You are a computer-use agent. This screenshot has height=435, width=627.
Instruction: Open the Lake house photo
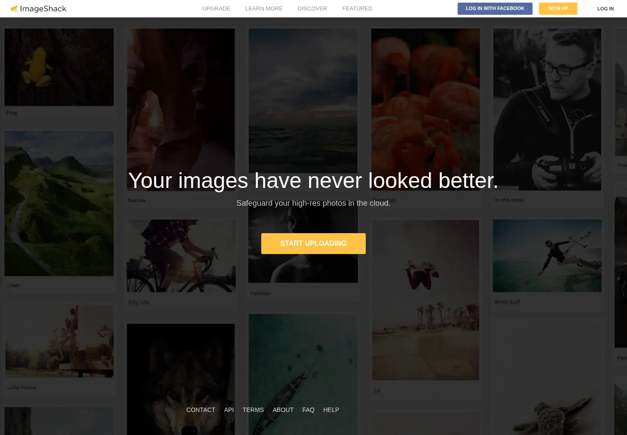(x=59, y=341)
